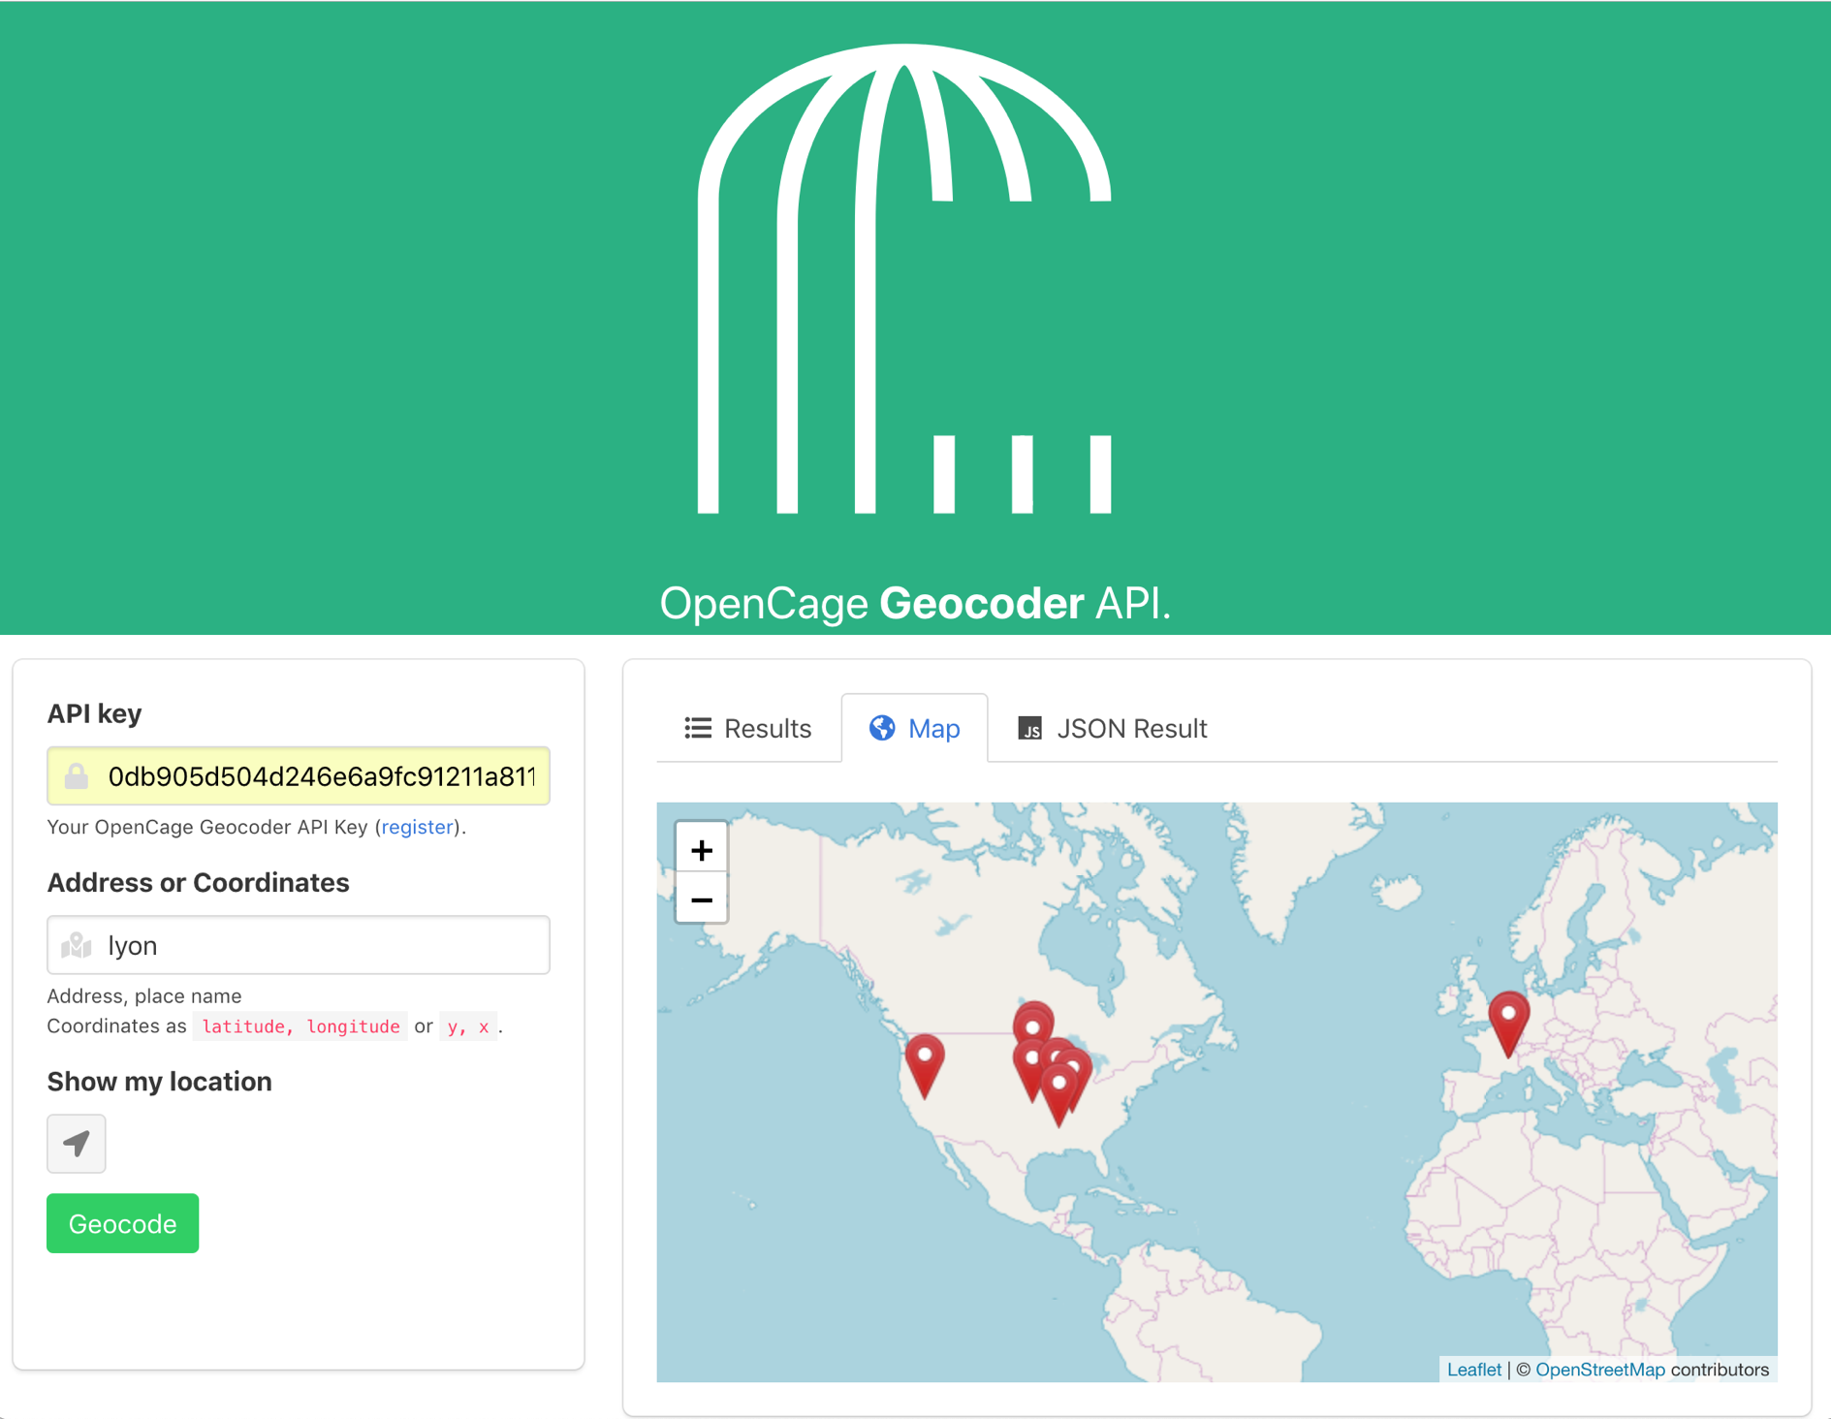Click the 'Address, place name' hint text
Screen dimensions: 1831x1419
[144, 995]
